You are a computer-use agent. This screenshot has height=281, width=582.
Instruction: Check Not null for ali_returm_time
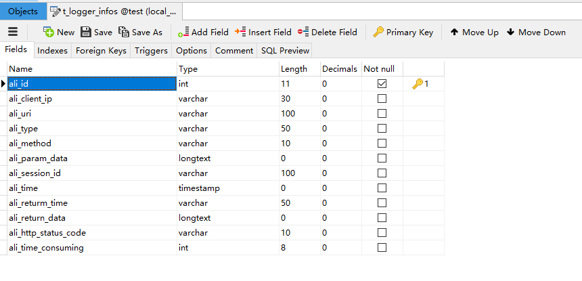(x=382, y=202)
